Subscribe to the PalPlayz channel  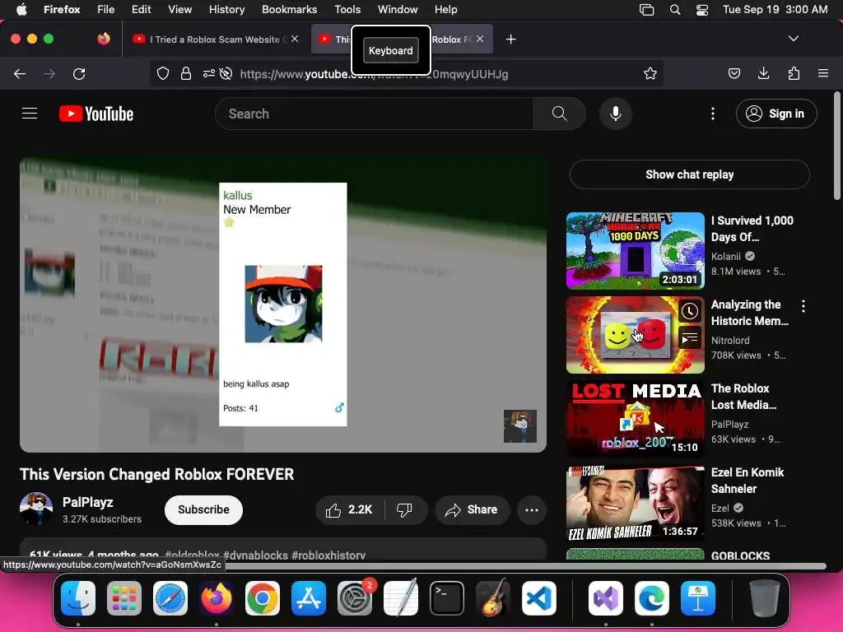pos(204,509)
